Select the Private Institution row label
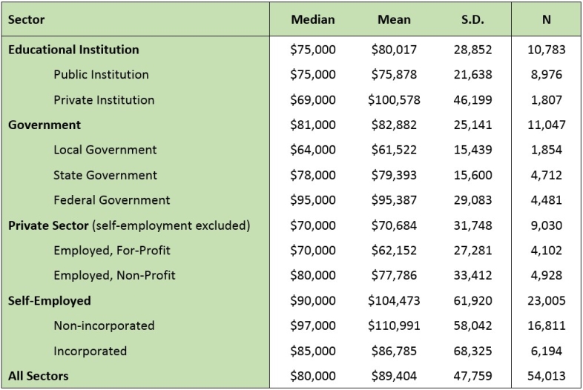The image size is (583, 390). click(x=104, y=100)
